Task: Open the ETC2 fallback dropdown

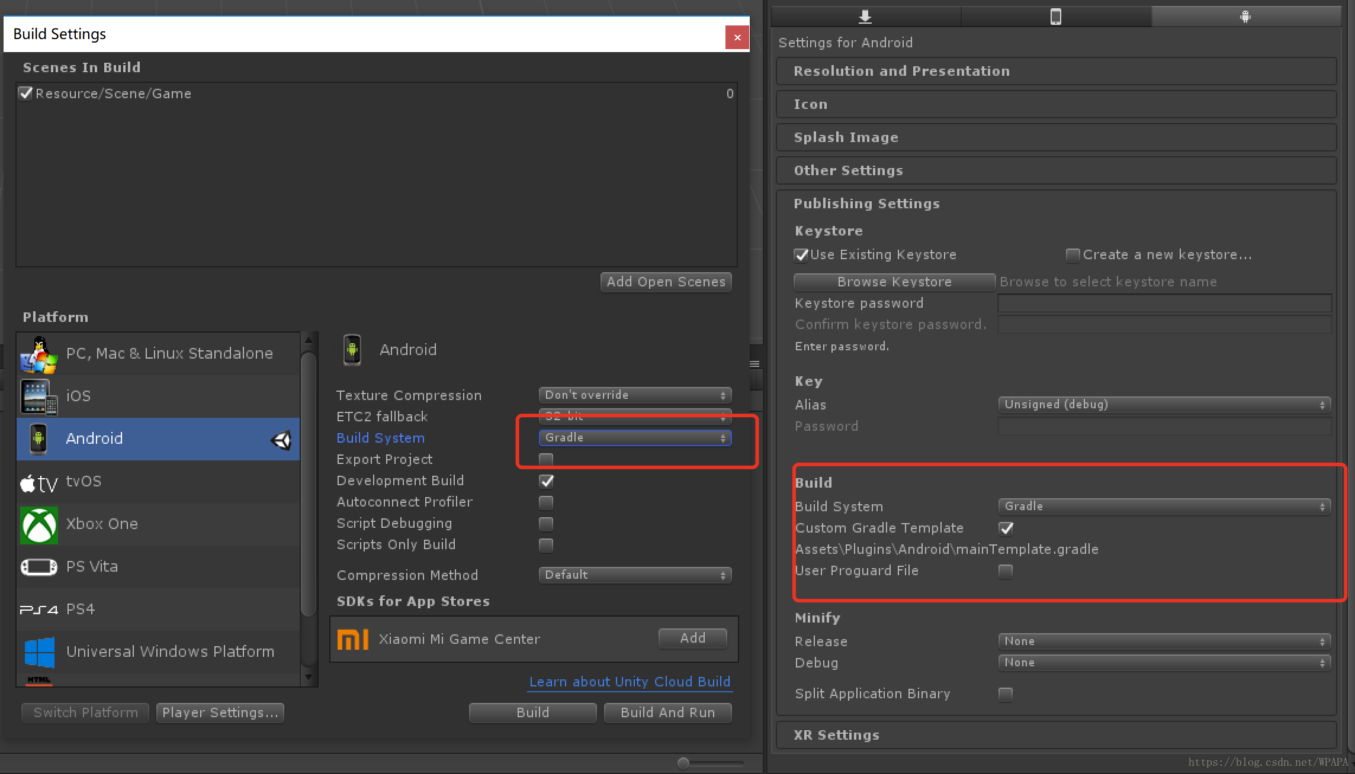Action: (x=635, y=417)
